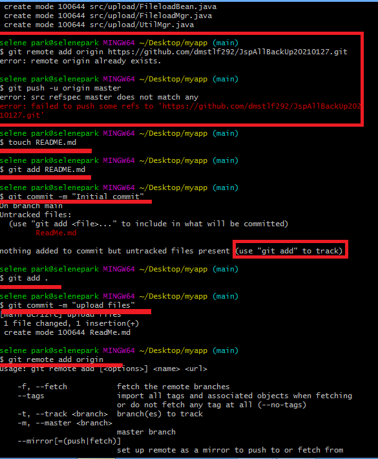
Task: Click the hint about including files to be committed
Action: coord(149,224)
